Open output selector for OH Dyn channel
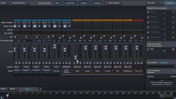 [x=56, y=67]
